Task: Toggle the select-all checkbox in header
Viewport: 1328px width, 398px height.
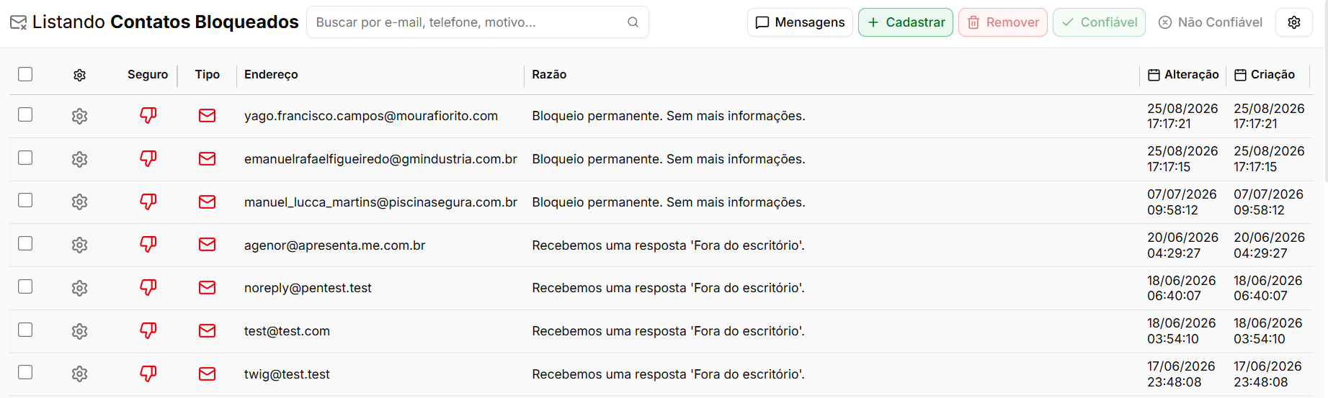Action: pos(25,74)
